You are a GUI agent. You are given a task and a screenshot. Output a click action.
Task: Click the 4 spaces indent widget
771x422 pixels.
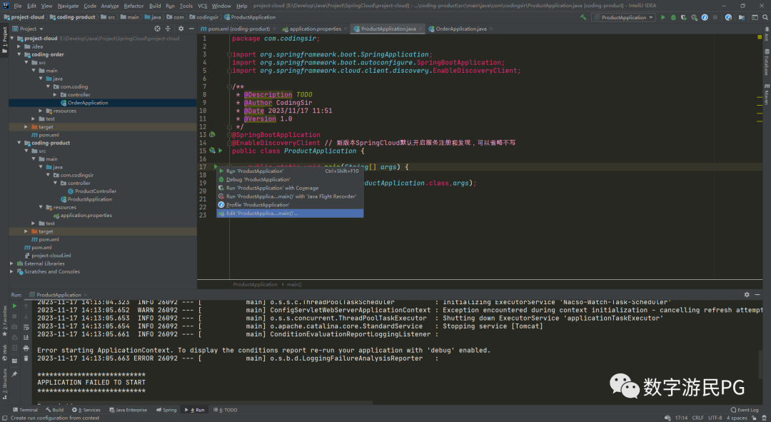point(737,418)
